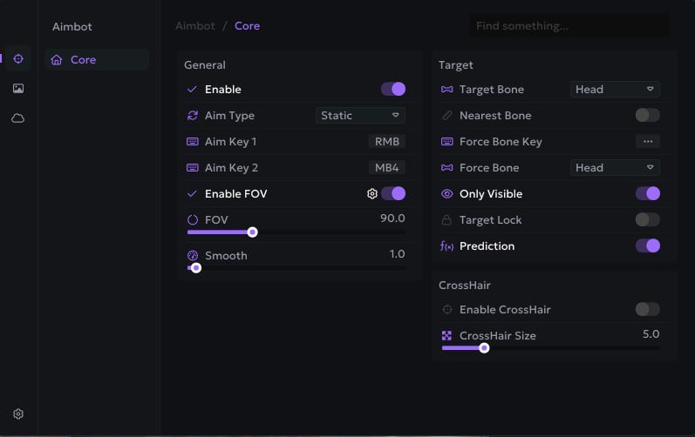The image size is (695, 437).
Task: Switch on the Enable CrossHair toggle
Action: [x=647, y=309]
